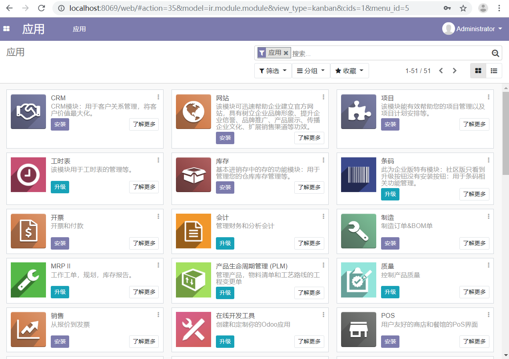This screenshot has width=509, height=359.
Task: Click the 网站 globe app icon
Action: click(x=193, y=111)
